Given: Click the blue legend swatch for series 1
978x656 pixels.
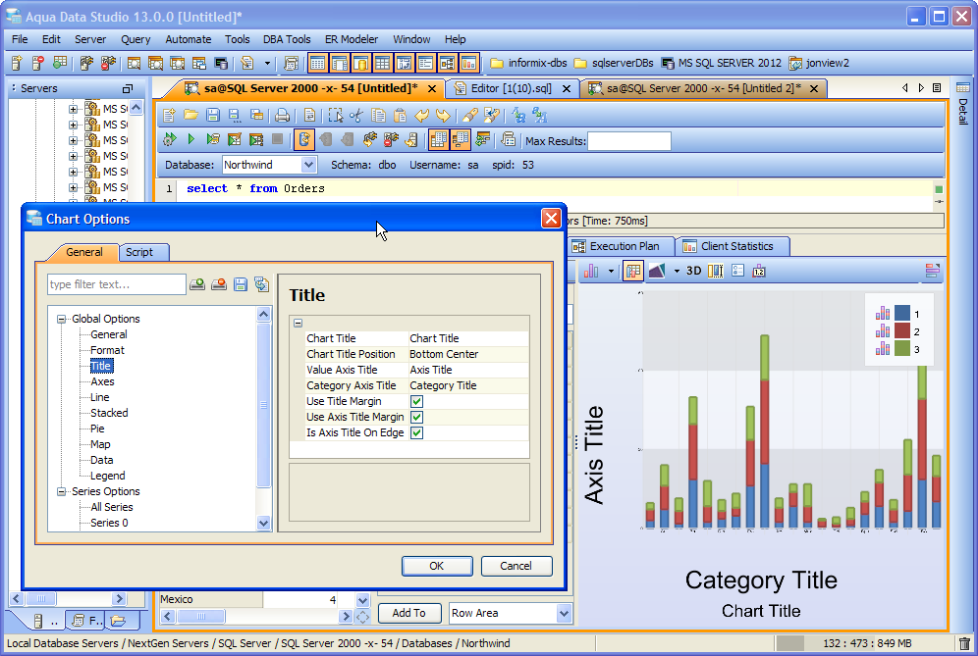Looking at the screenshot, I should [902, 314].
